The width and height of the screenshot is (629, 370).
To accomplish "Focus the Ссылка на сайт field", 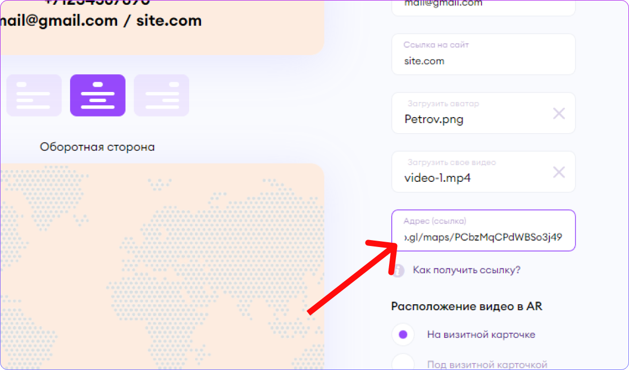I will pos(484,54).
